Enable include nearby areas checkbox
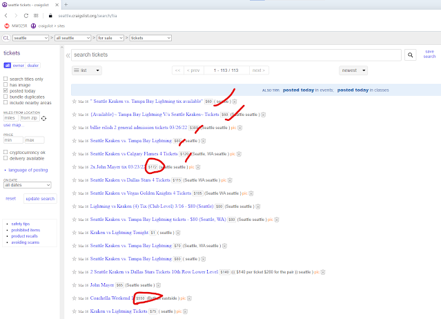This screenshot has height=319, width=441. click(x=6, y=102)
